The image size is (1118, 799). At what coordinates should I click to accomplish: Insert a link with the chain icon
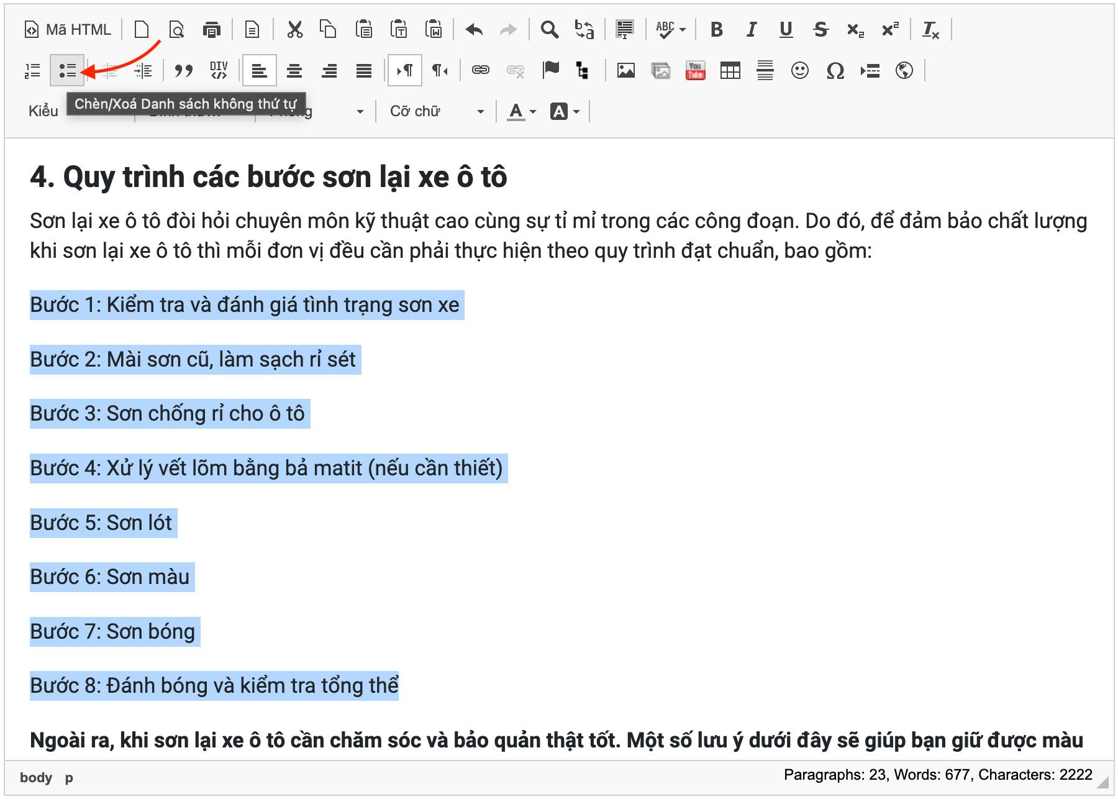pos(480,71)
